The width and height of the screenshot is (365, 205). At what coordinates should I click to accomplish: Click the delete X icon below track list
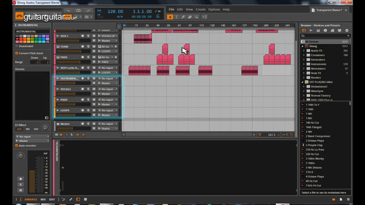[x=83, y=135]
